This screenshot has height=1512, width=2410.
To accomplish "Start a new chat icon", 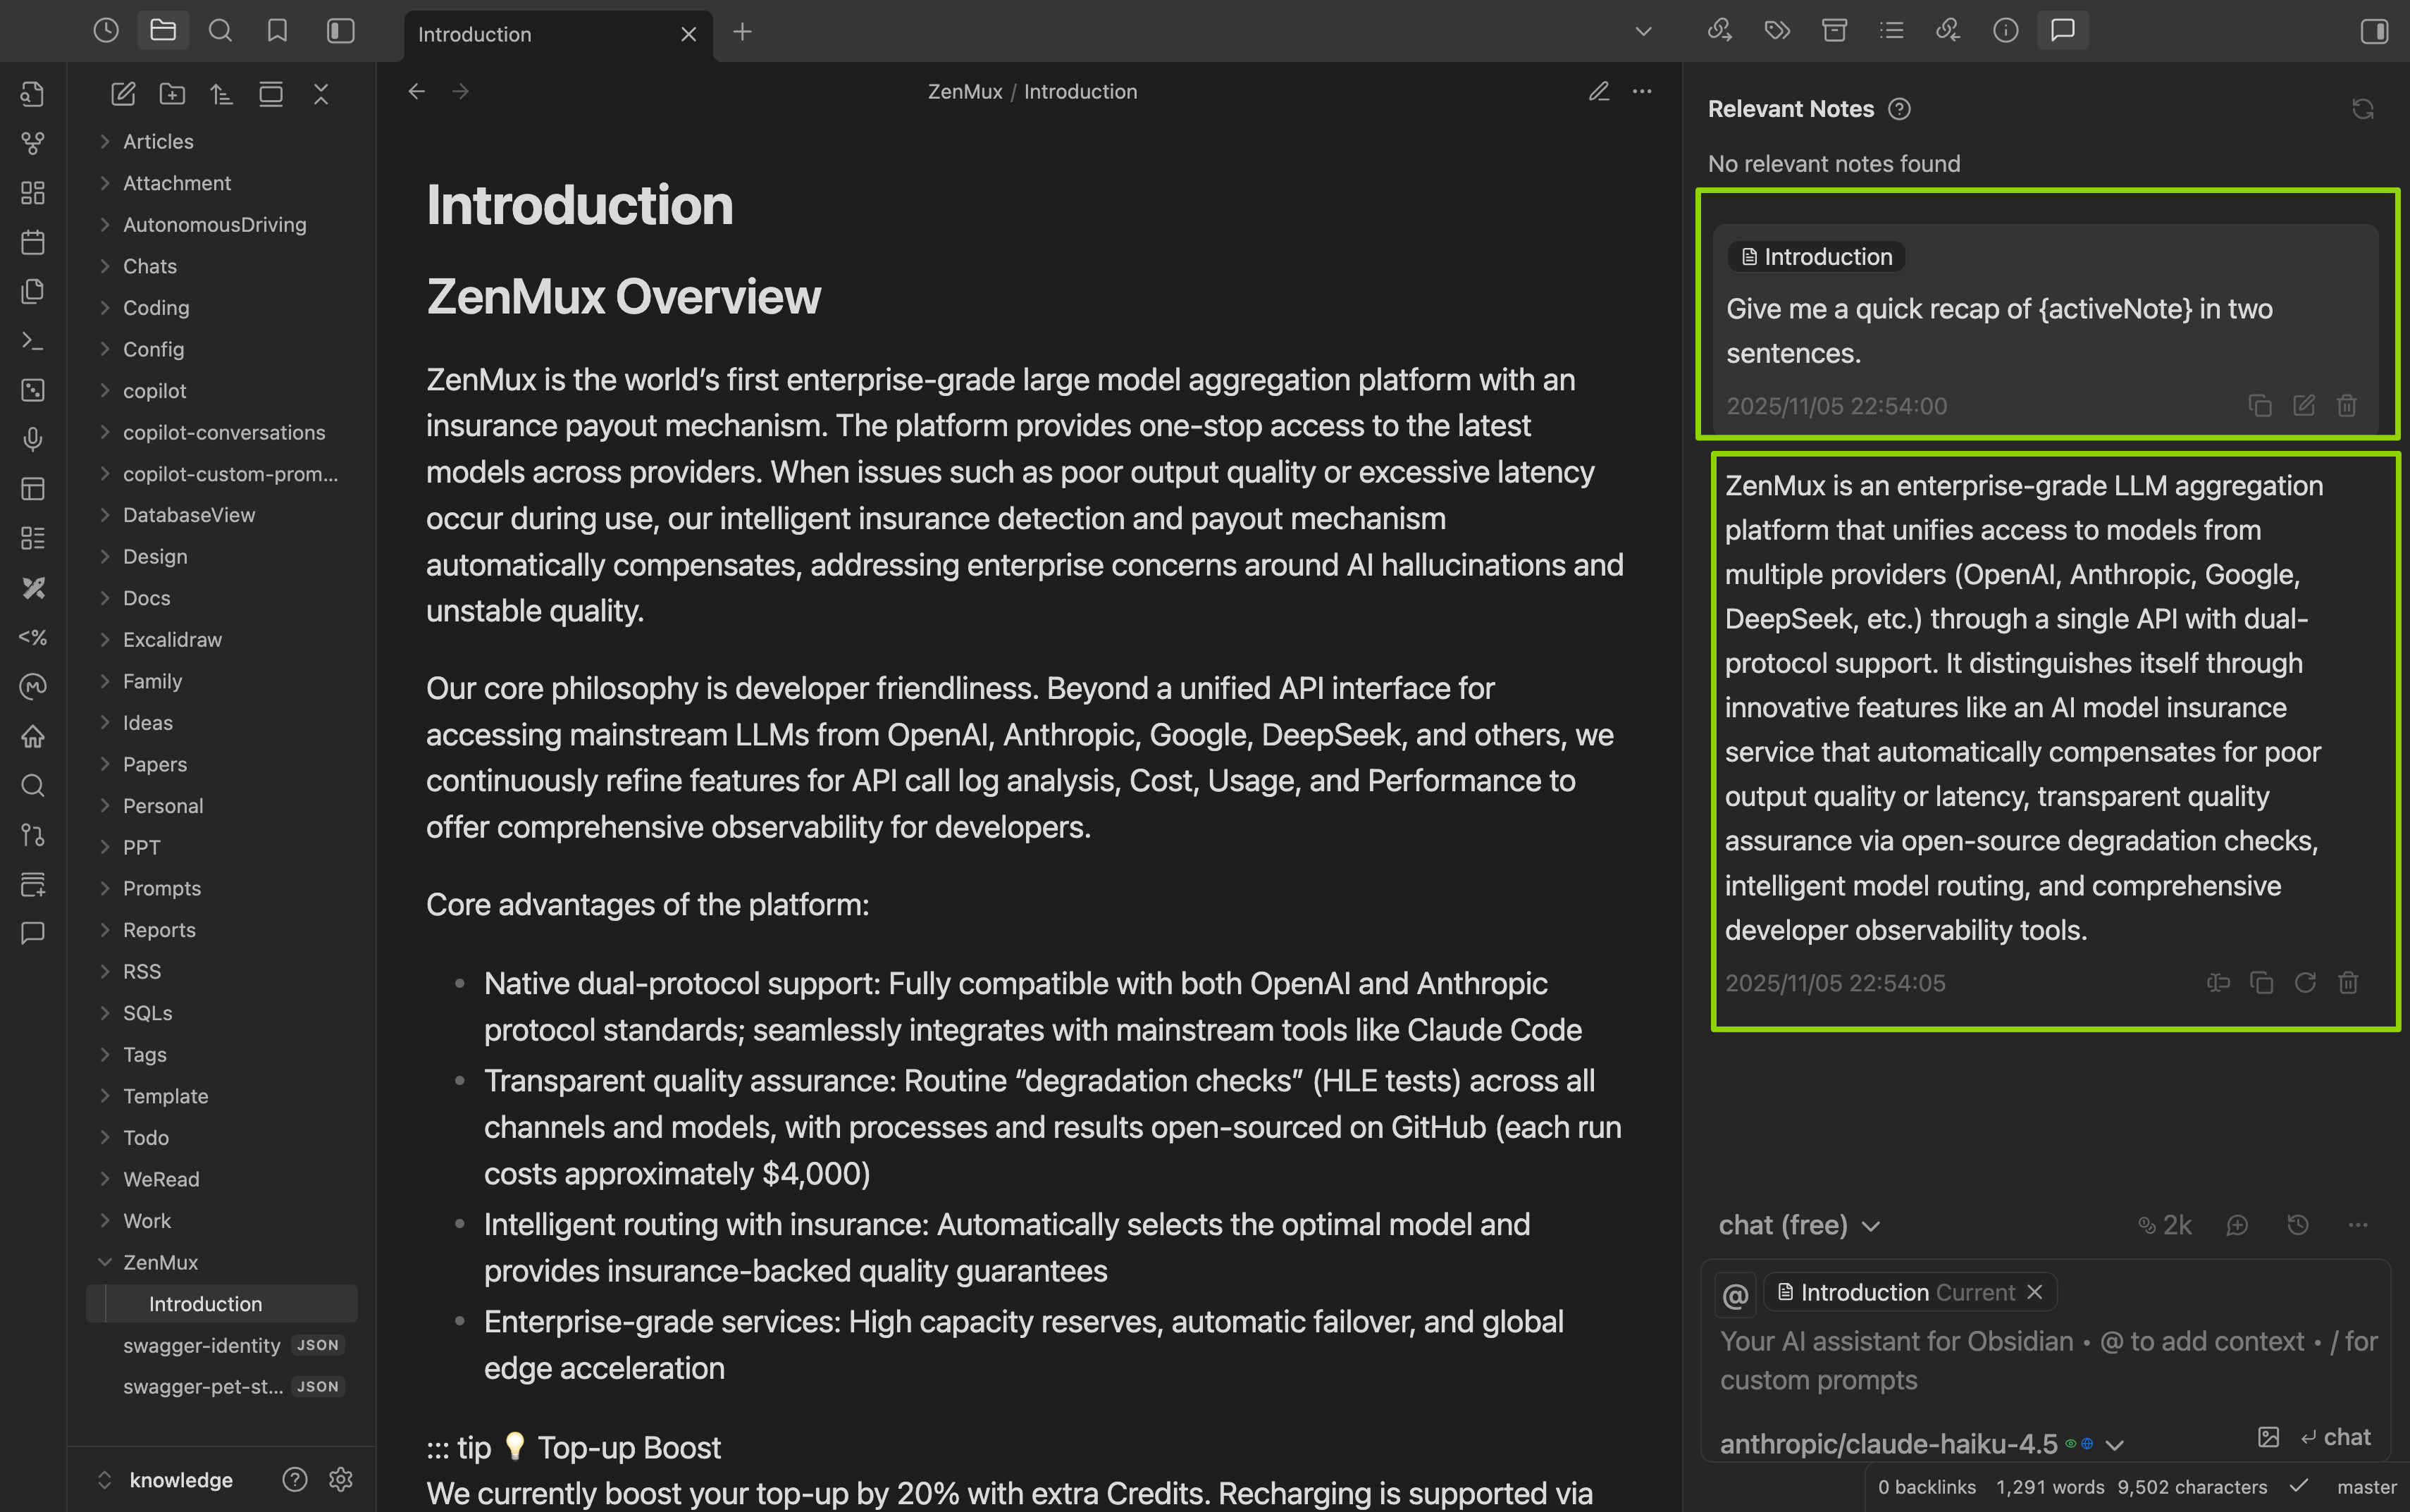I will (x=2238, y=1225).
